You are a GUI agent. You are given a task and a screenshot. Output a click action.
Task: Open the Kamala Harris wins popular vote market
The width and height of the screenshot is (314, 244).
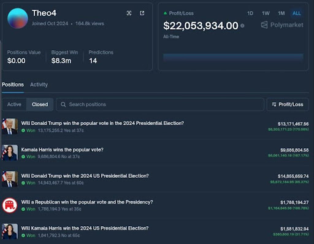click(62, 150)
